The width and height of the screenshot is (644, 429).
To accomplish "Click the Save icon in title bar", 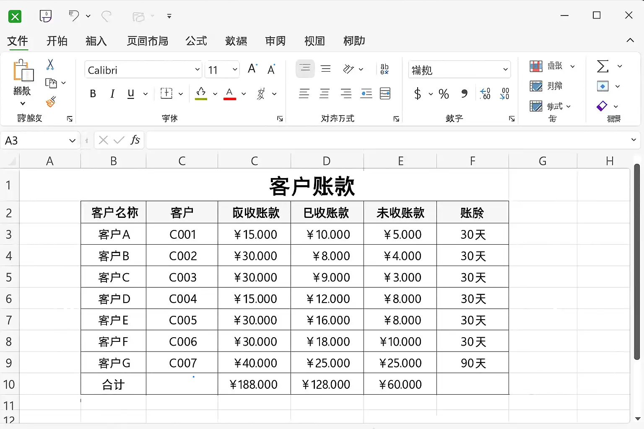I will (45, 16).
